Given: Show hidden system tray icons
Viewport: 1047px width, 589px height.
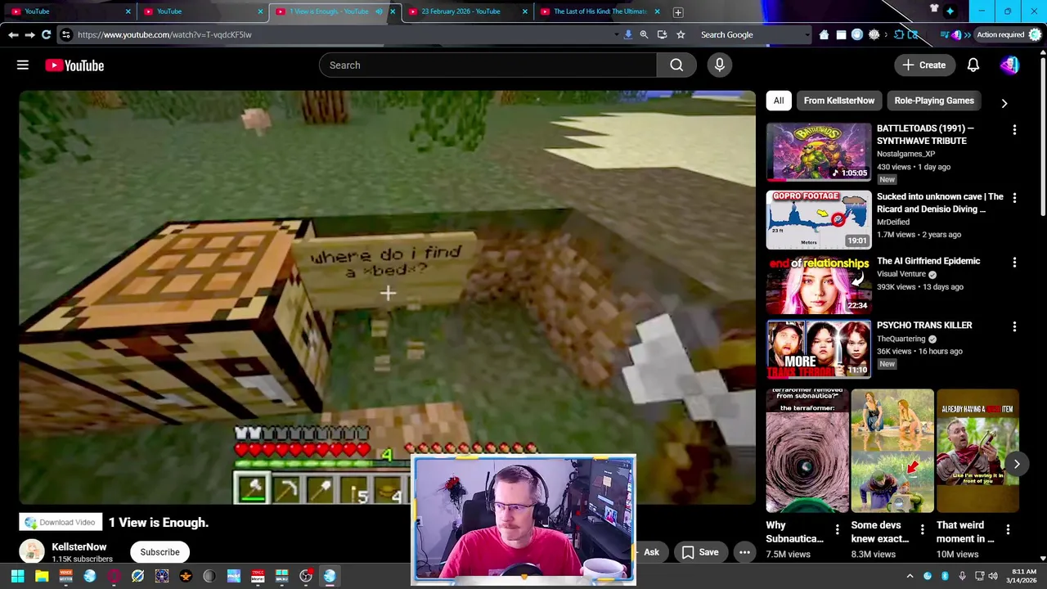Looking at the screenshot, I should coord(910,576).
